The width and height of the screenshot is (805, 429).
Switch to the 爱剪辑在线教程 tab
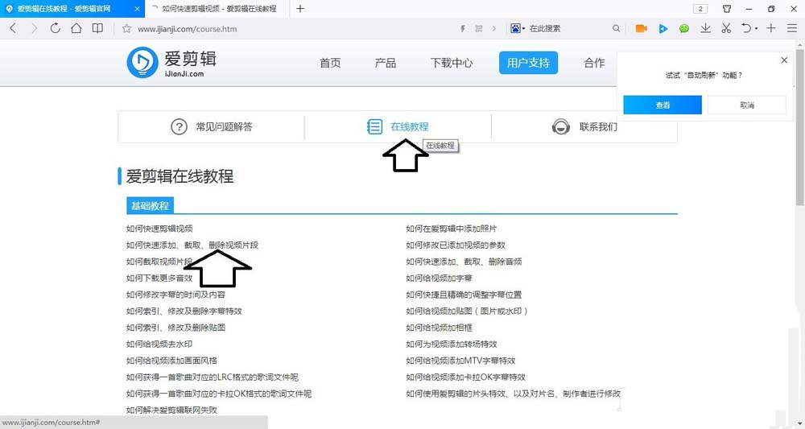(x=64, y=9)
